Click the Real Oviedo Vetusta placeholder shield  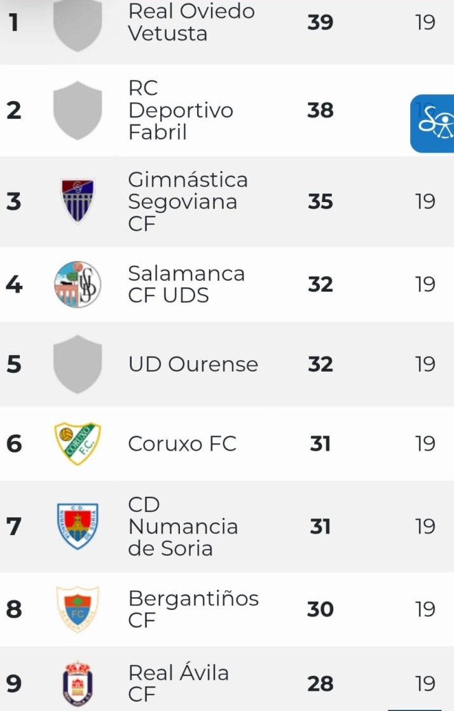(x=78, y=24)
